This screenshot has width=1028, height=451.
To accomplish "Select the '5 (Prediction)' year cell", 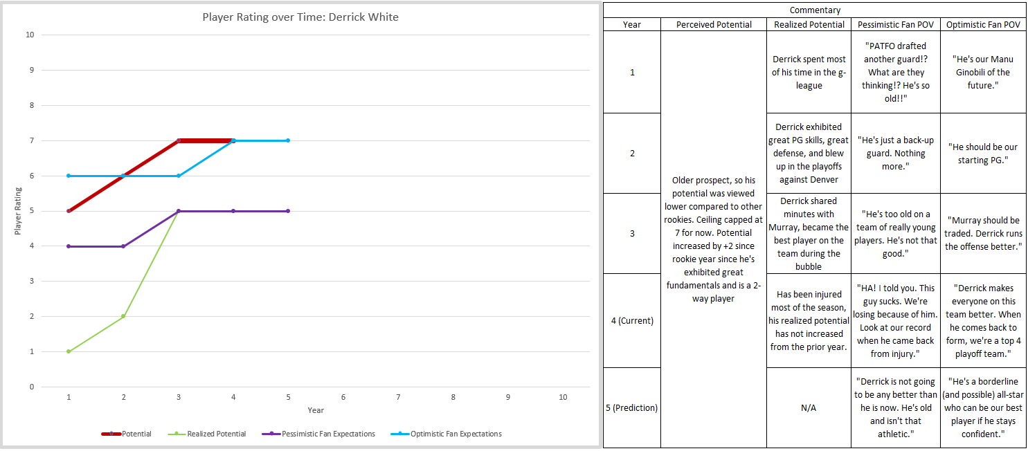I will (x=632, y=407).
